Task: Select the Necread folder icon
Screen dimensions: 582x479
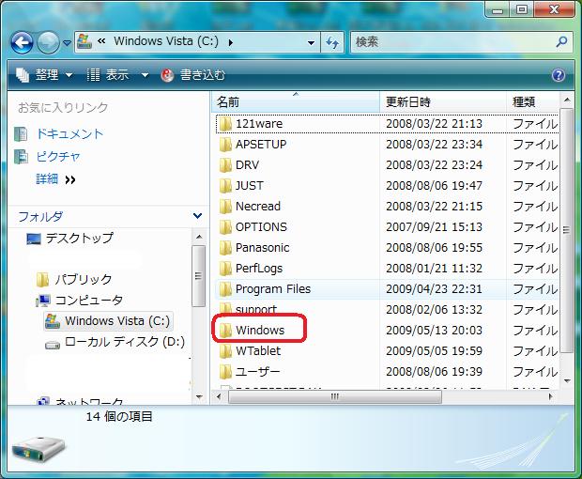Action: pyautogui.click(x=225, y=207)
